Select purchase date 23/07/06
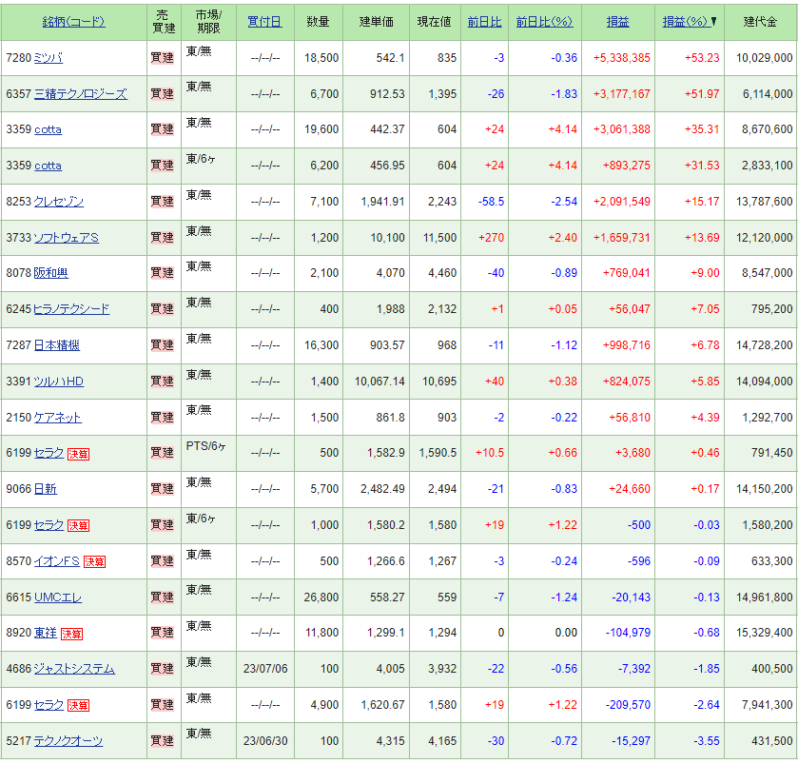The height and width of the screenshot is (764, 798). [x=265, y=669]
